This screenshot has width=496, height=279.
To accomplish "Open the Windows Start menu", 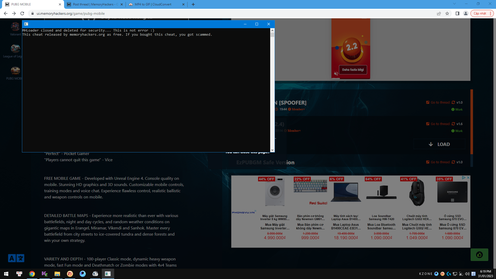I will [x=6, y=274].
